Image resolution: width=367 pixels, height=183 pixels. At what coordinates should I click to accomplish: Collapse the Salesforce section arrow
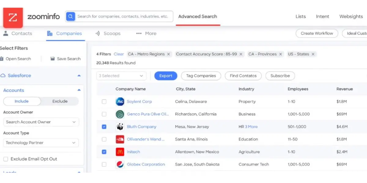[79, 76]
